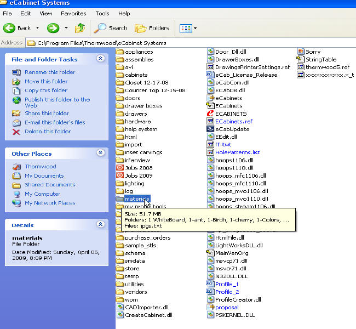This screenshot has width=356, height=329.
Task: Collapse the Details panel
Action: (101, 224)
